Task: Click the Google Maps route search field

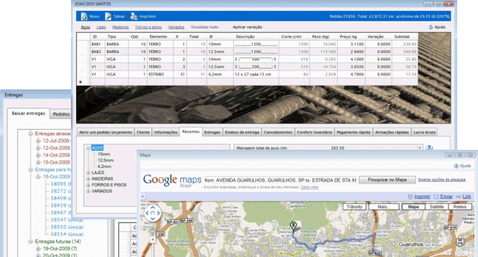Action: pos(280,180)
